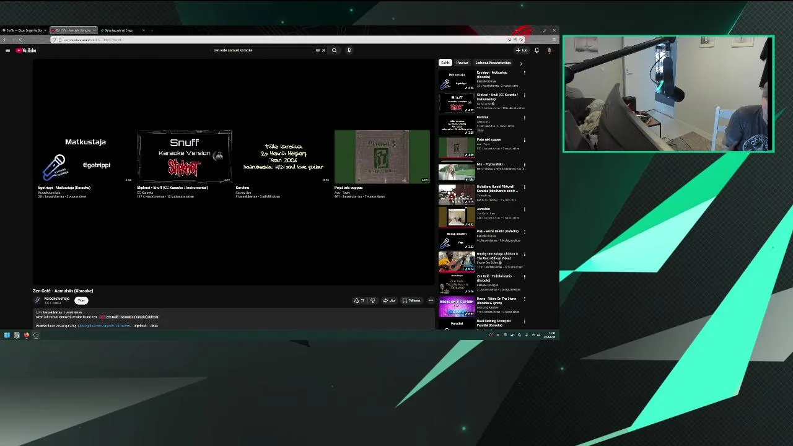Click the magnifying glass search button
Viewport: 793px width, 446px height.
coord(334,50)
